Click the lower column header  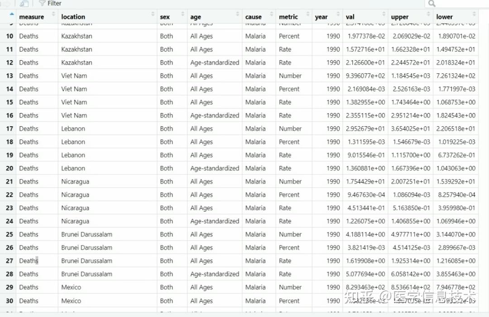point(445,17)
